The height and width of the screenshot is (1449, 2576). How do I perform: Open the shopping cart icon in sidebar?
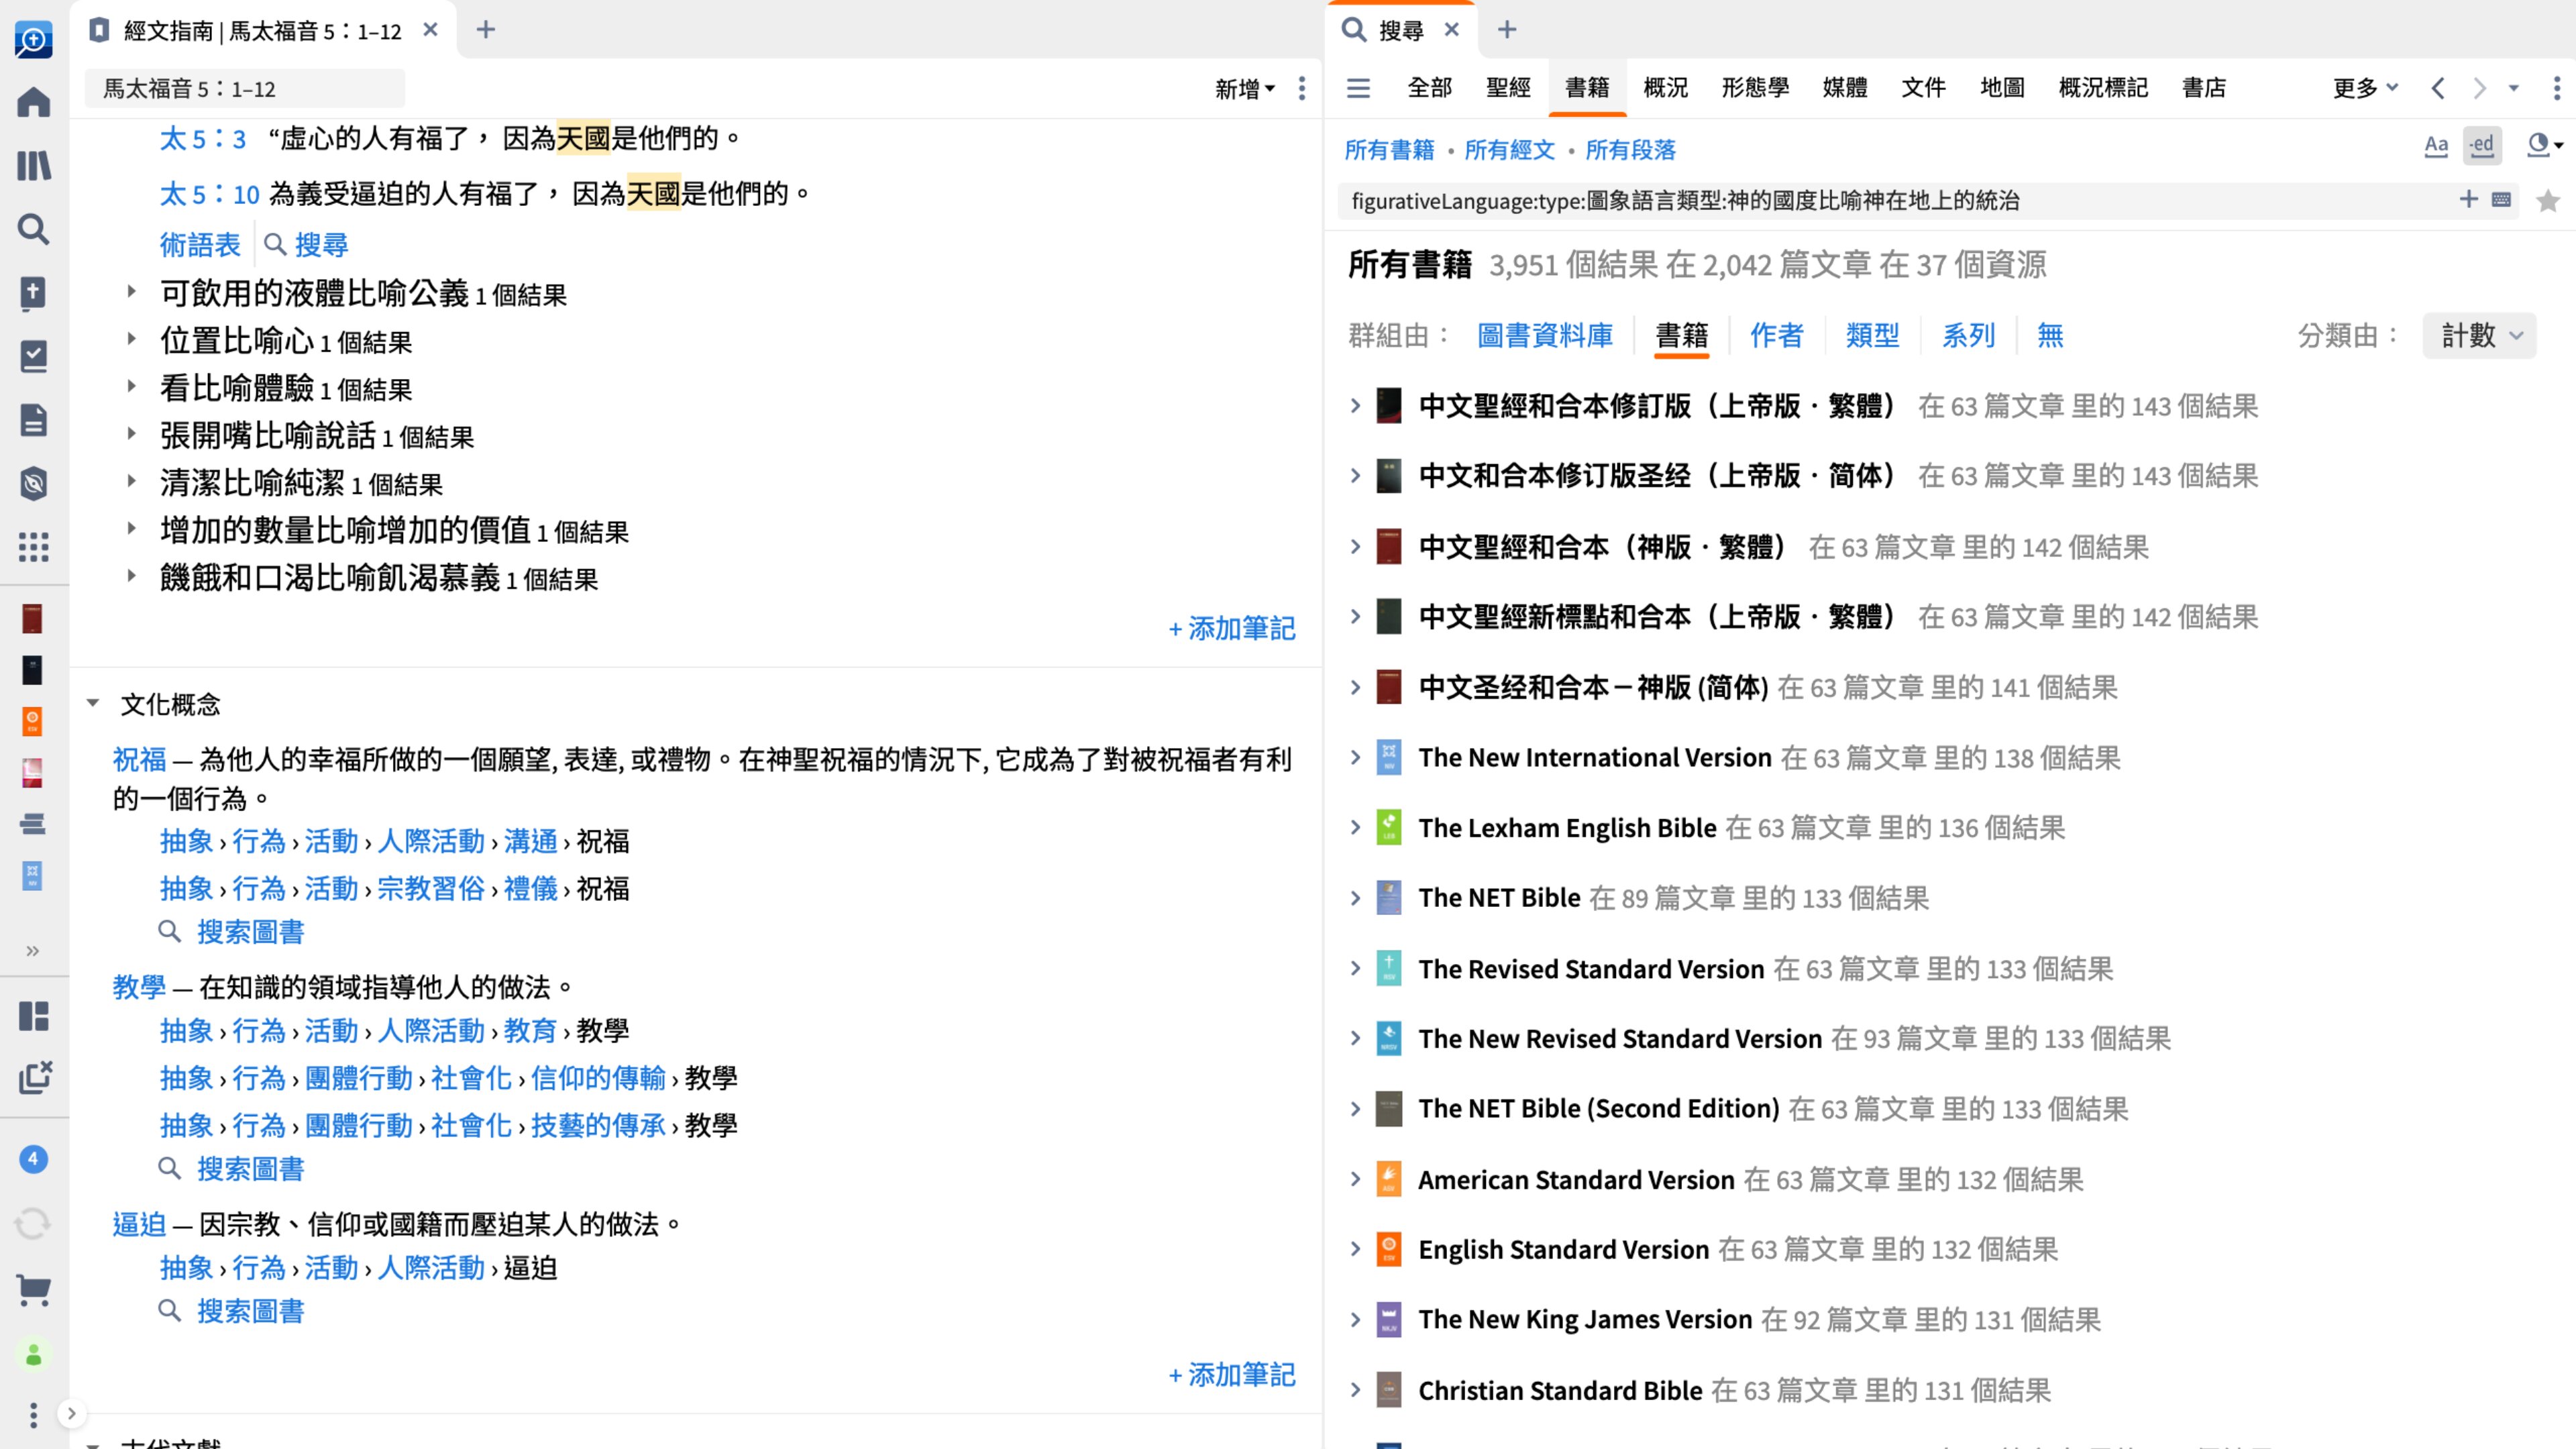coord(33,1290)
